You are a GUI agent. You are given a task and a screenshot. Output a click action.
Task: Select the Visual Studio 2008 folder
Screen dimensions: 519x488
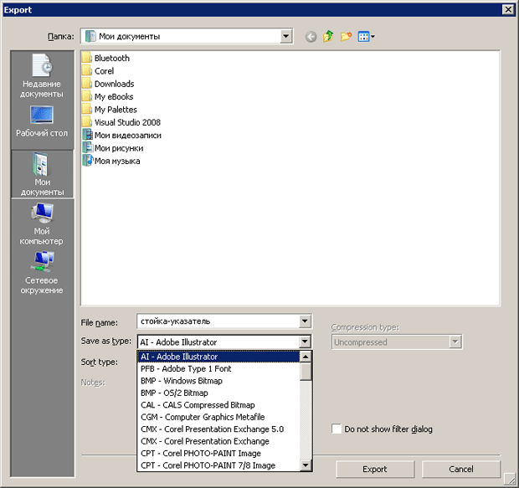click(x=121, y=122)
